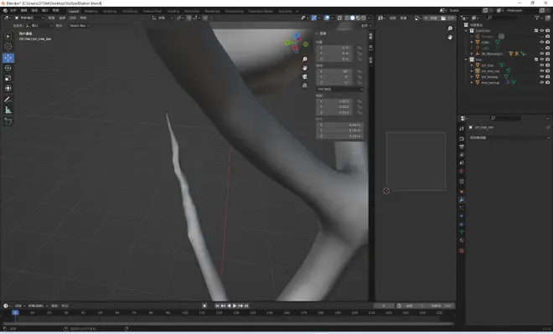Toggle X-ray mode in viewport header
The image size is (553, 334).
(339, 18)
